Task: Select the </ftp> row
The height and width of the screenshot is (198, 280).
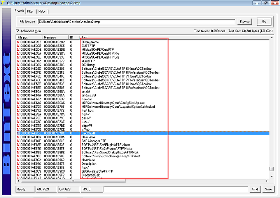Action: point(143,129)
